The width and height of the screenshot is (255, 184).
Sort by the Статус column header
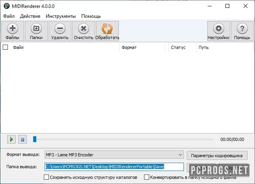182,47
